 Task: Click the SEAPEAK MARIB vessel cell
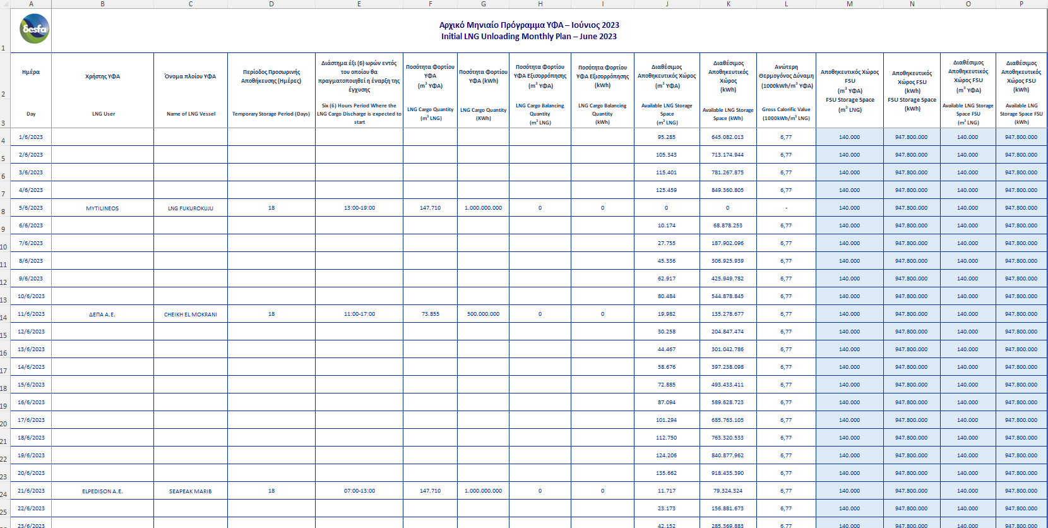(x=190, y=491)
